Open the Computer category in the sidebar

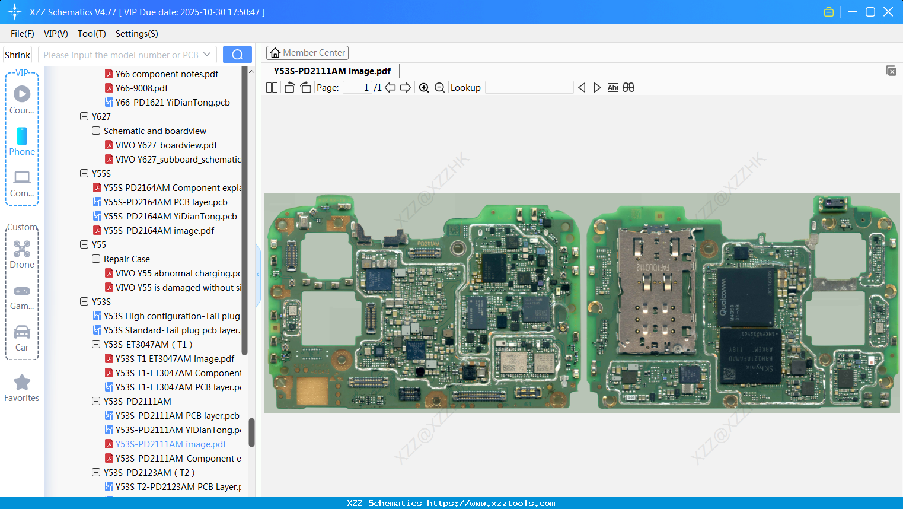tap(22, 183)
